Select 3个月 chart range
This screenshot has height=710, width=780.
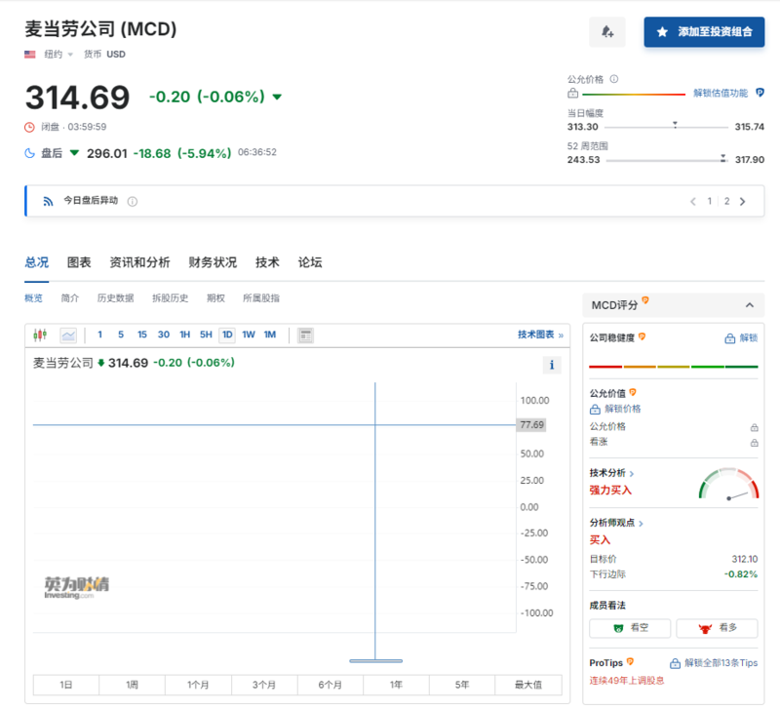click(264, 685)
